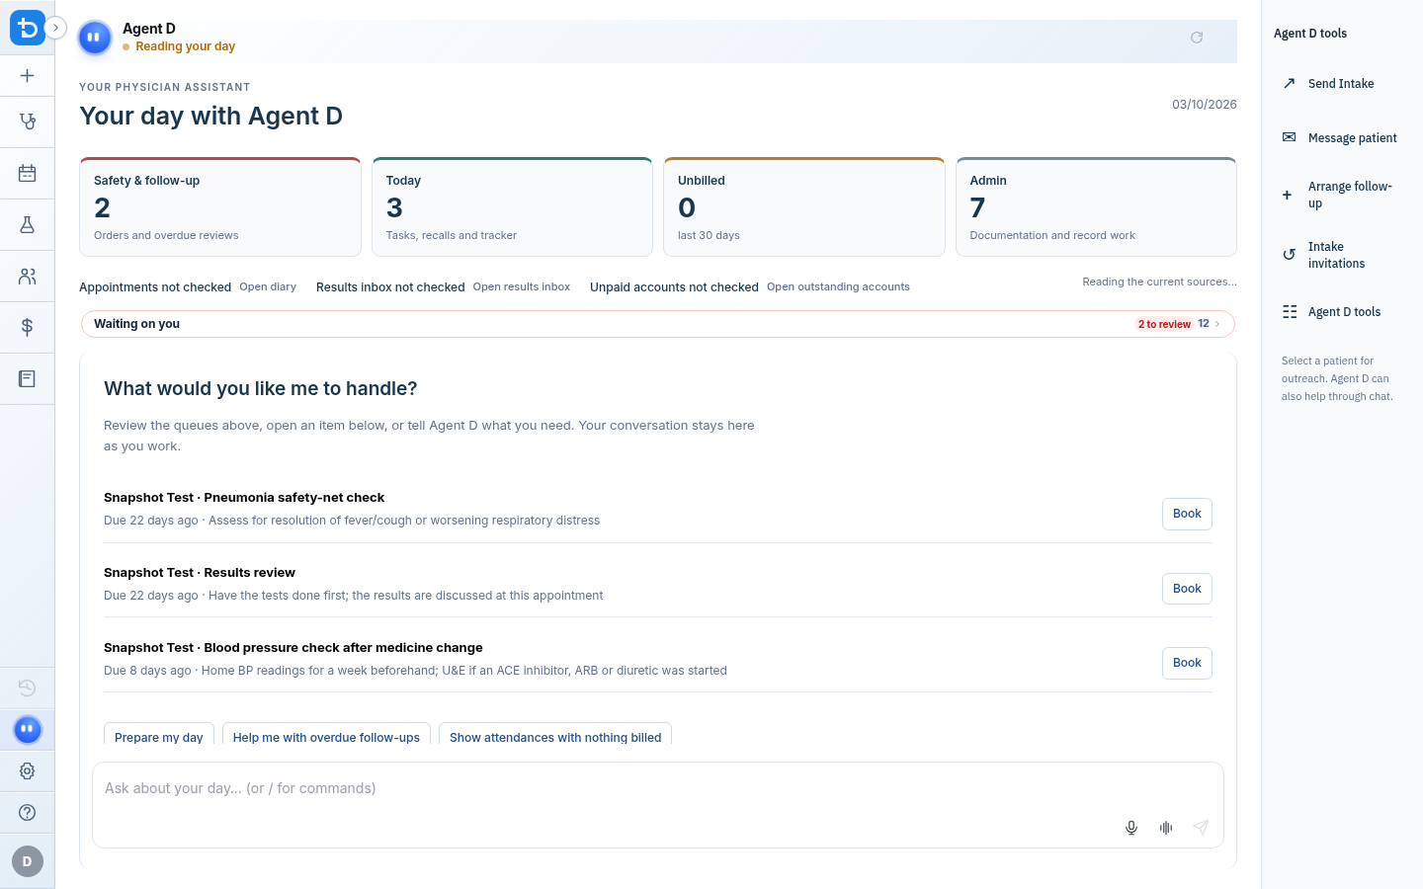
Task: Click the Open outstanding accounts link
Action: click(x=838, y=286)
